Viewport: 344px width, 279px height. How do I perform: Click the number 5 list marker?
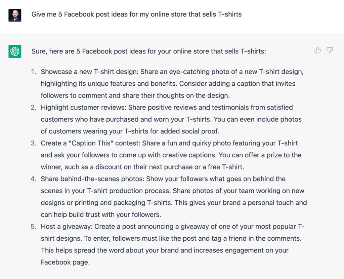coord(34,227)
